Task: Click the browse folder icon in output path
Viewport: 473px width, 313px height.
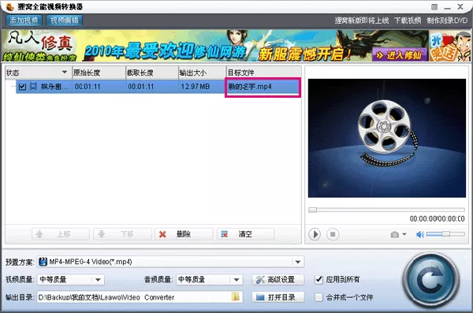Action: coord(236,296)
